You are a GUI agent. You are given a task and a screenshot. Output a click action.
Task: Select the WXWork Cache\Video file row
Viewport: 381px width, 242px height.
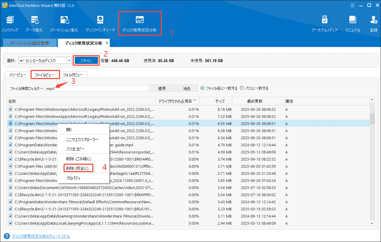point(189,188)
